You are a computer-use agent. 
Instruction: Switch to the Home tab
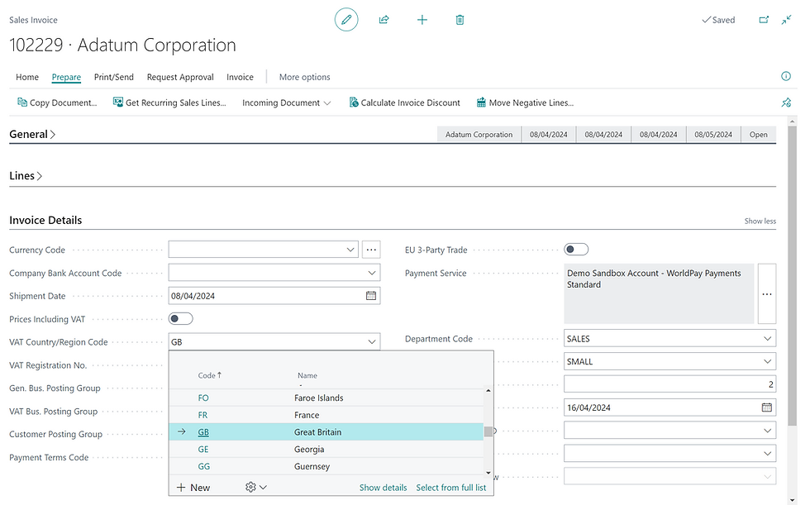click(27, 77)
